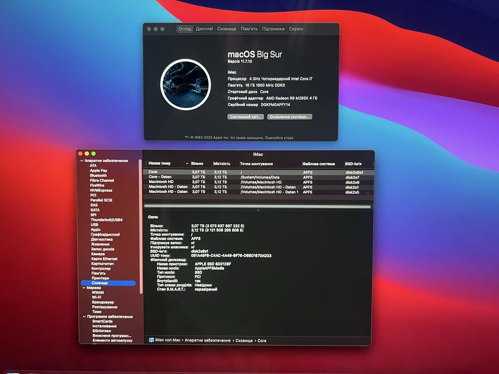499x374 pixels.
Task: Select SATA in the sidebar
Action: 95,210
